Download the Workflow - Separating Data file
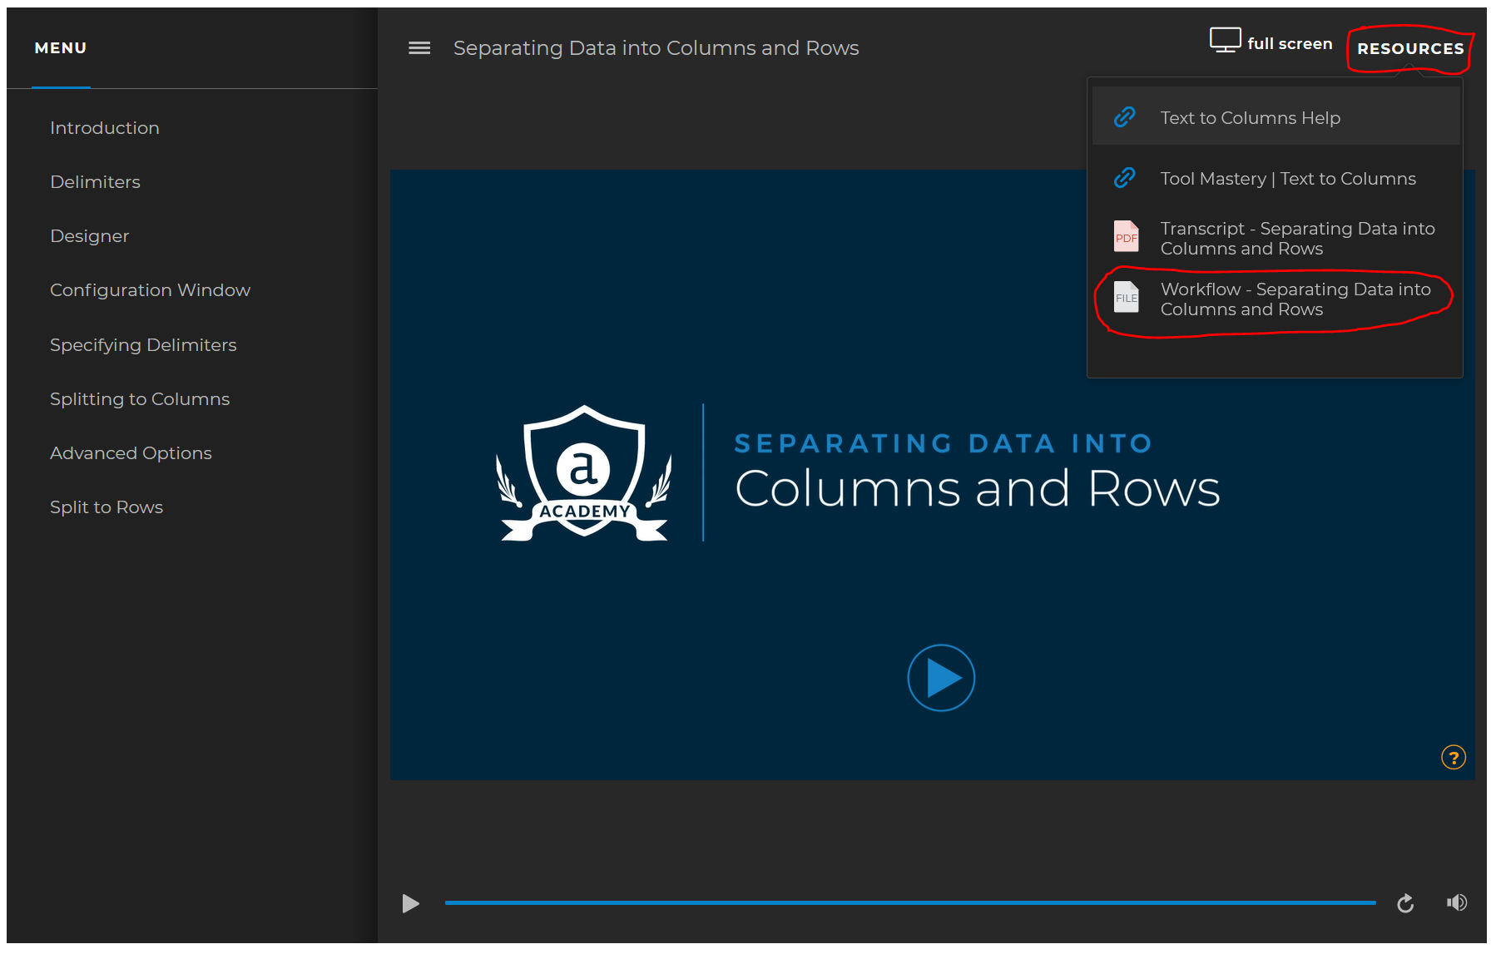This screenshot has height=954, width=1491. point(1295,299)
